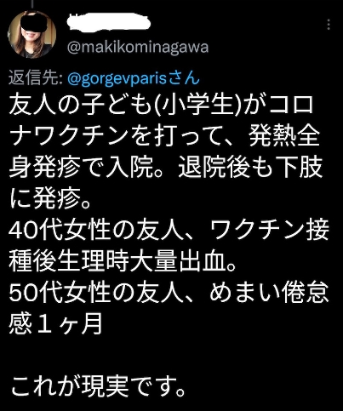343x411 pixels.
Task: Click the text めまい倦怠 in the tweet
Action: tap(269, 292)
